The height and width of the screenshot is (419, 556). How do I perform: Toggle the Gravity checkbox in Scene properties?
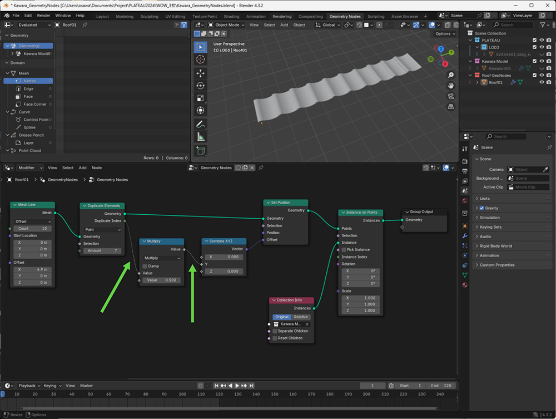coord(481,208)
